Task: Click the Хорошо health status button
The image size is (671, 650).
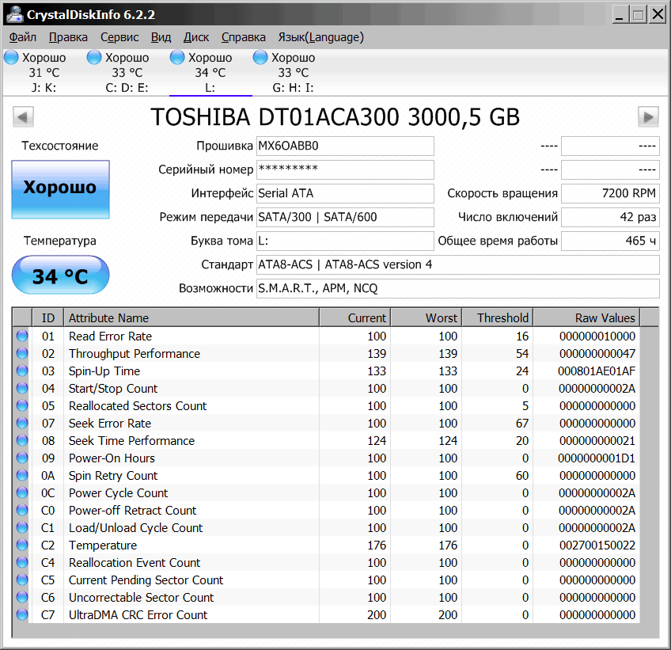Action: (60, 188)
